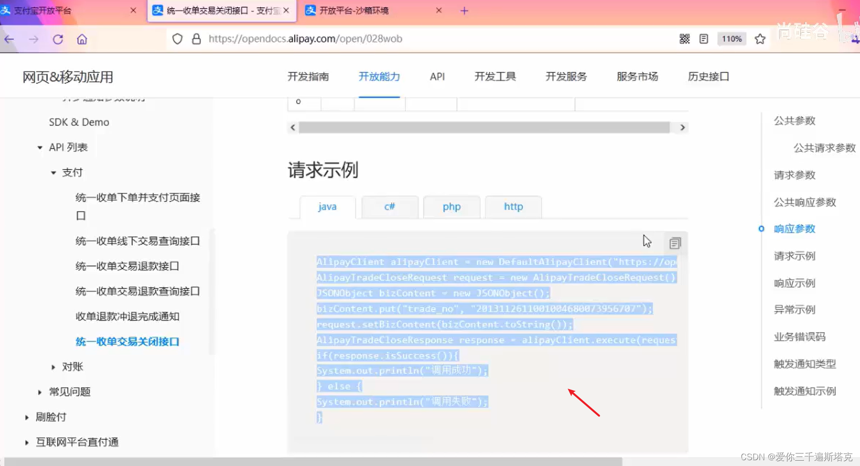
Task: Click the table's horizontal scrollbar thumb
Action: pyautogui.click(x=484, y=128)
